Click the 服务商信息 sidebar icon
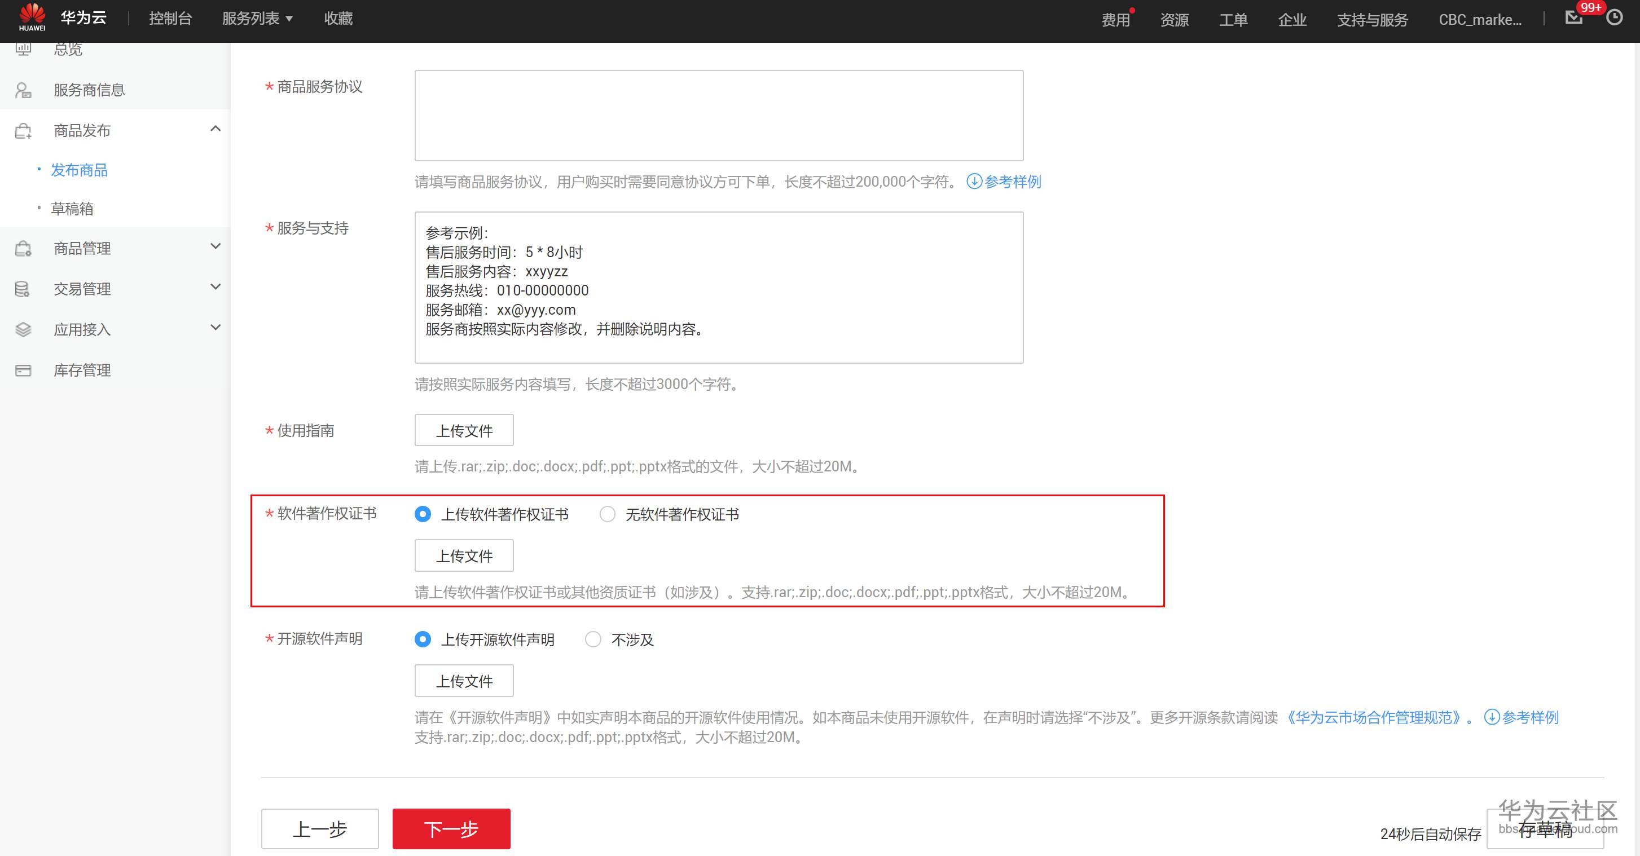This screenshot has width=1640, height=856. click(24, 90)
